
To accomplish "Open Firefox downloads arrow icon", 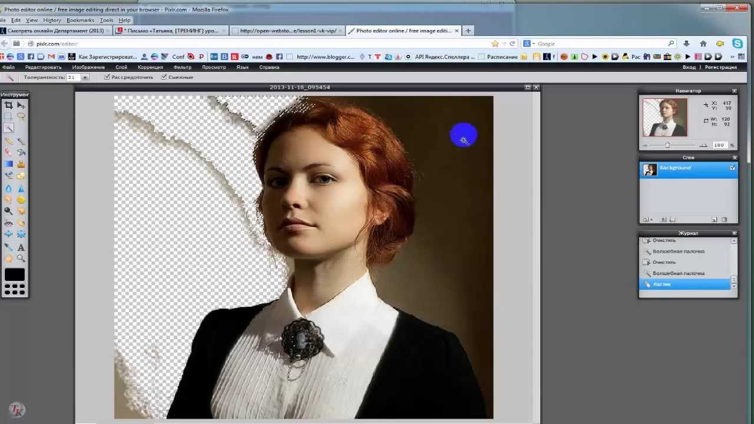I will (686, 44).
